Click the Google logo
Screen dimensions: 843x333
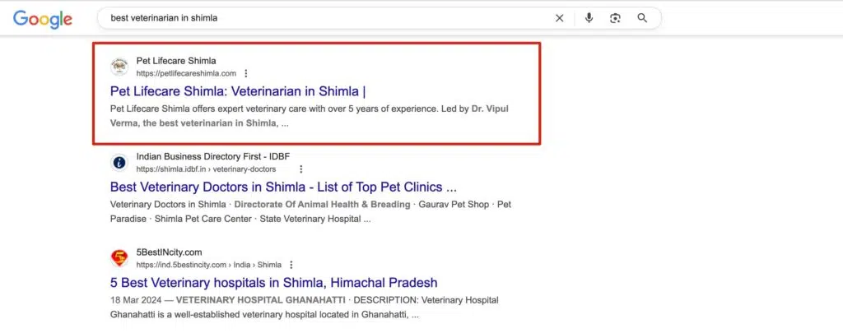43,18
